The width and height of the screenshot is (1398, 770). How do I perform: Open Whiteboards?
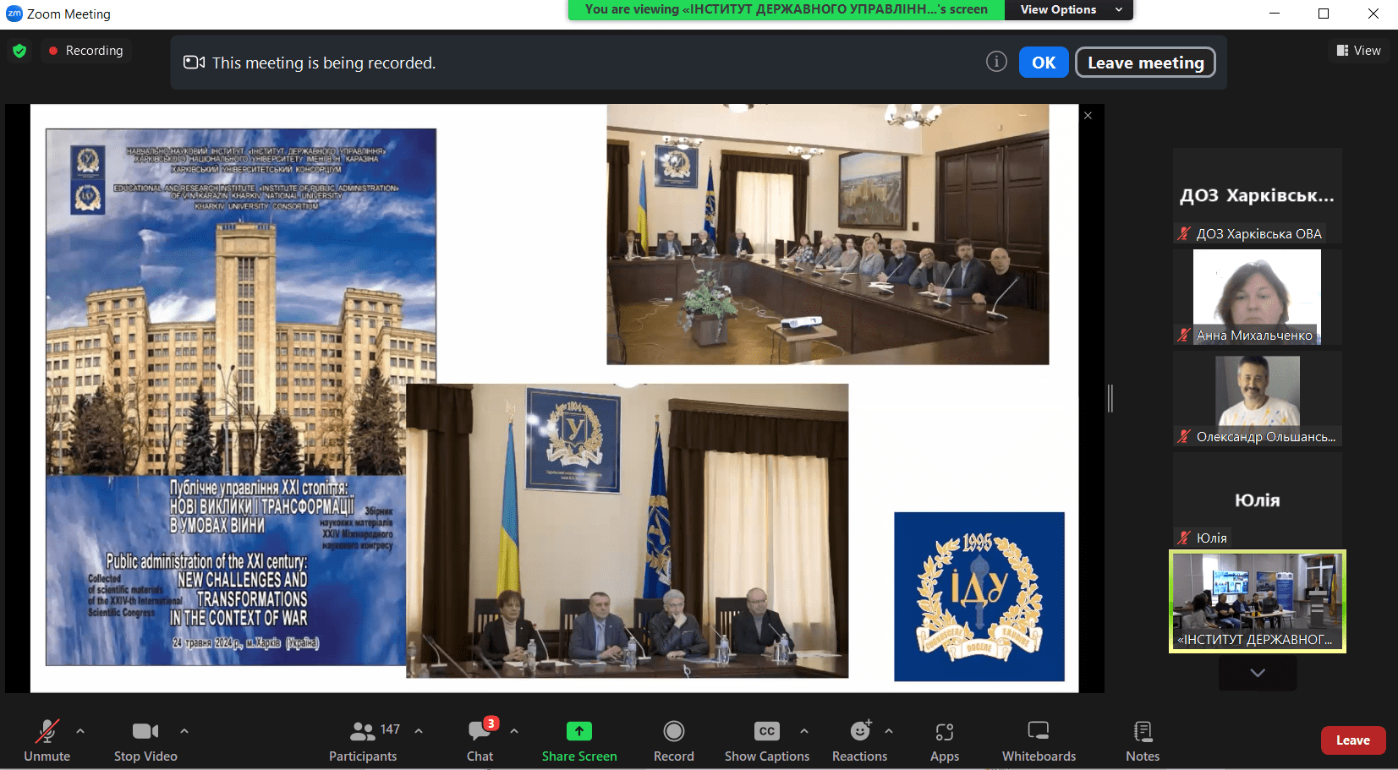[1039, 740]
